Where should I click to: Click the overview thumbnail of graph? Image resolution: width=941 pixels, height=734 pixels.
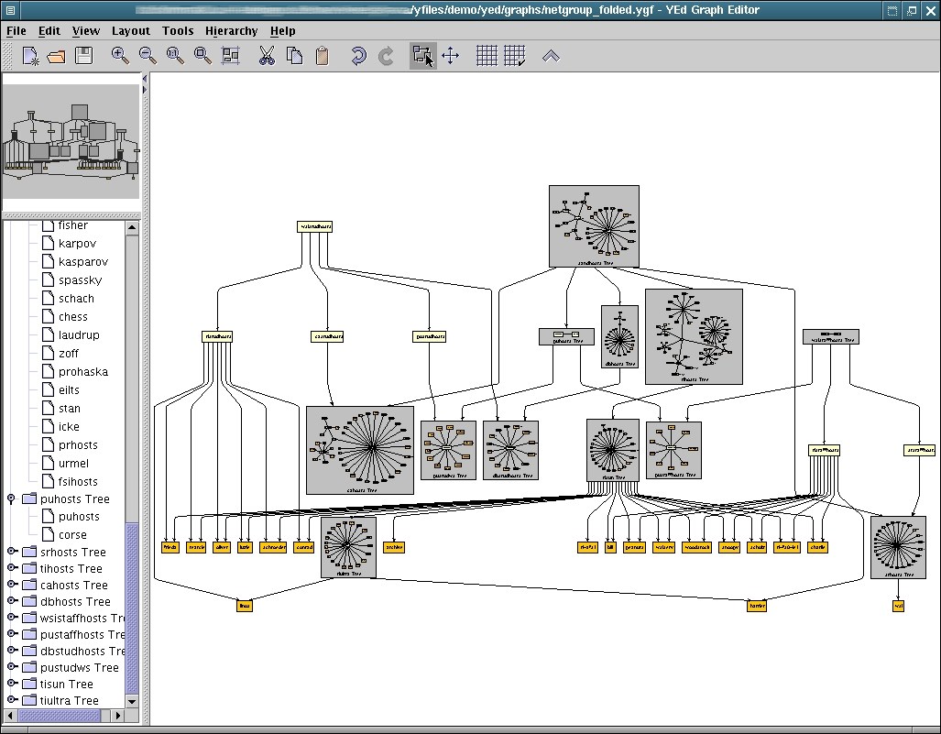click(71, 141)
